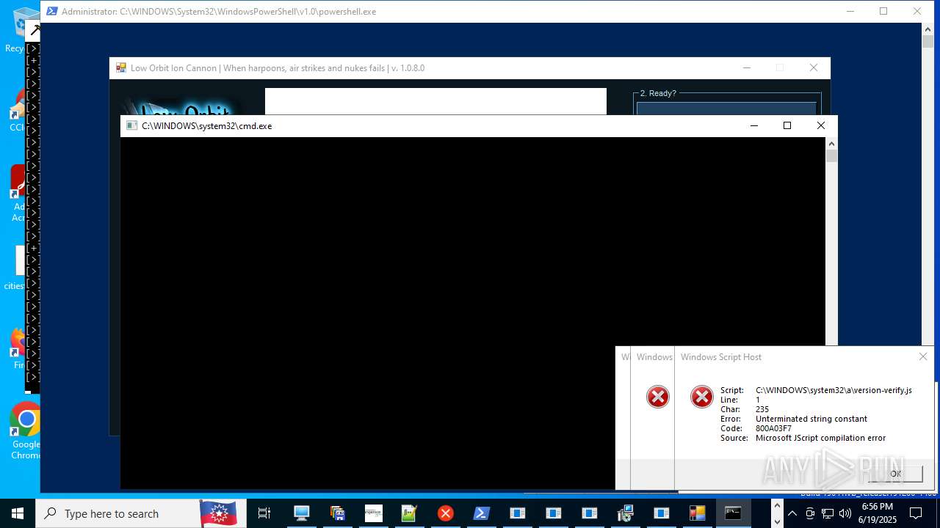Viewport: 940px width, 528px height.
Task: Click 'Unterminated string constant' error text
Action: pyautogui.click(x=811, y=419)
